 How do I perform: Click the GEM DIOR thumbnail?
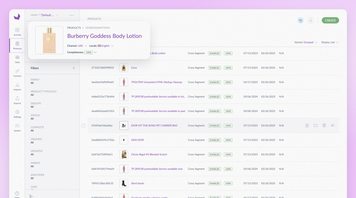pos(124,140)
